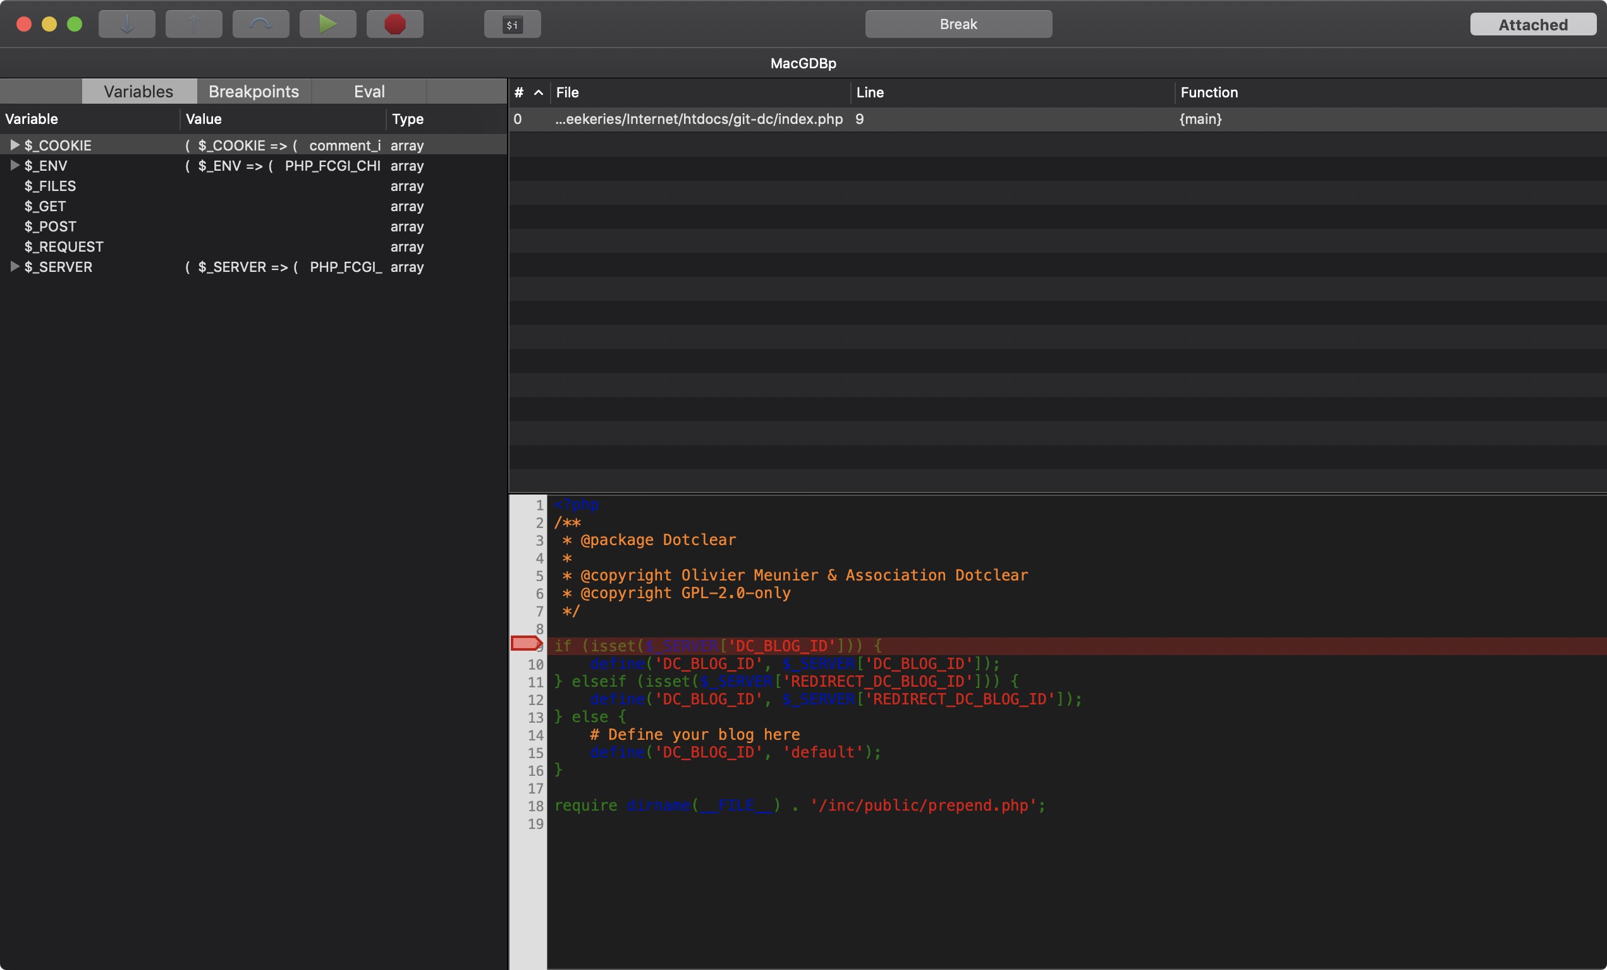Click the Step Over curved-arrow button
The image size is (1607, 970).
point(261,24)
